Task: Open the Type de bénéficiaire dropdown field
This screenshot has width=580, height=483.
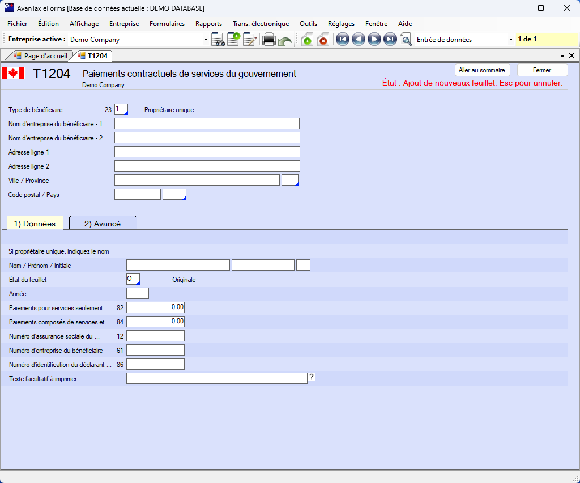Action: pos(121,109)
